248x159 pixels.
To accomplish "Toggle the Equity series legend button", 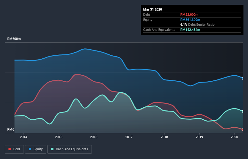I will pyautogui.click(x=36, y=149).
